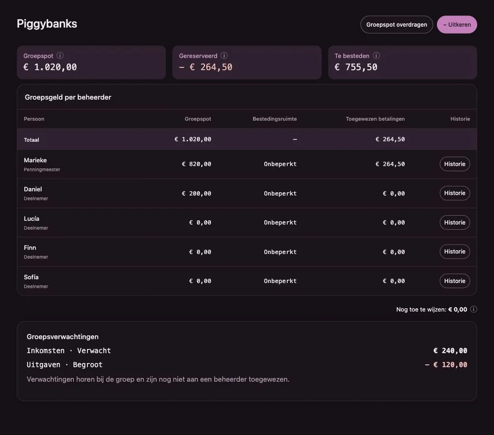The image size is (494, 435).
Task: Click budgeted expense − € 120,00
Action: coord(446,365)
